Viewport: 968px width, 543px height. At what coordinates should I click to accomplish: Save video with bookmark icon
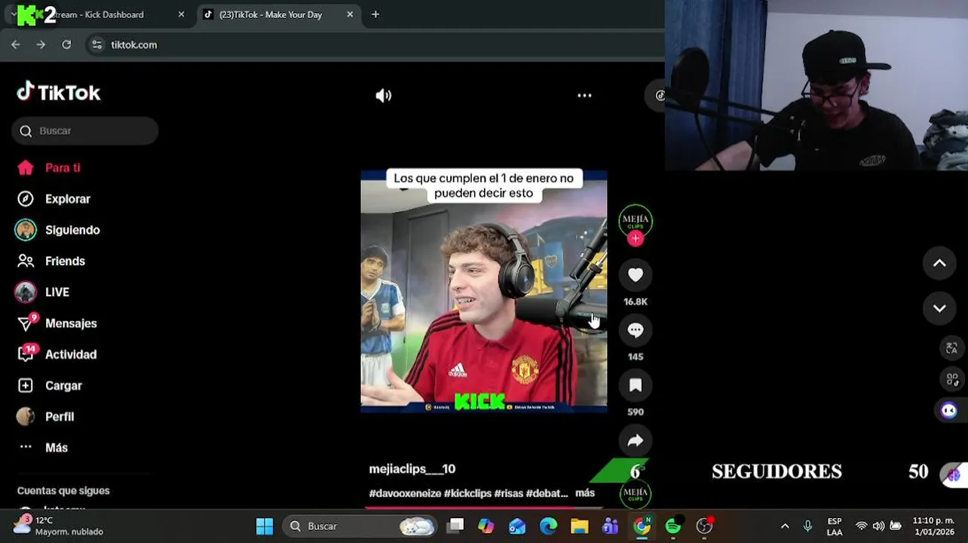click(x=636, y=385)
